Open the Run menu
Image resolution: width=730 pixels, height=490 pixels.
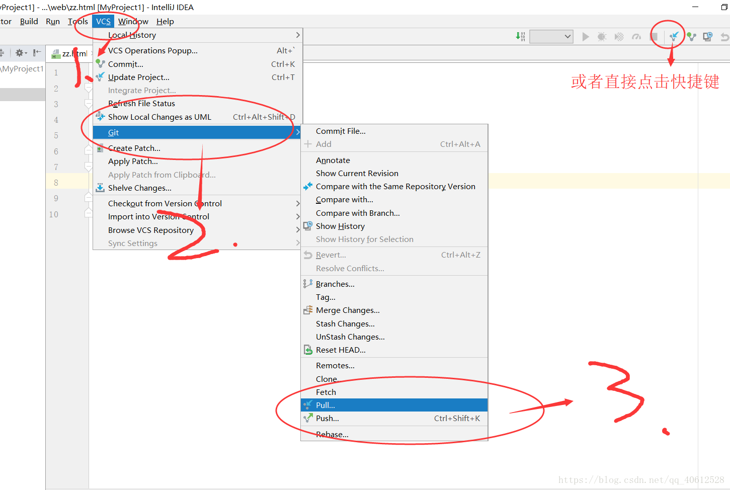tap(53, 21)
